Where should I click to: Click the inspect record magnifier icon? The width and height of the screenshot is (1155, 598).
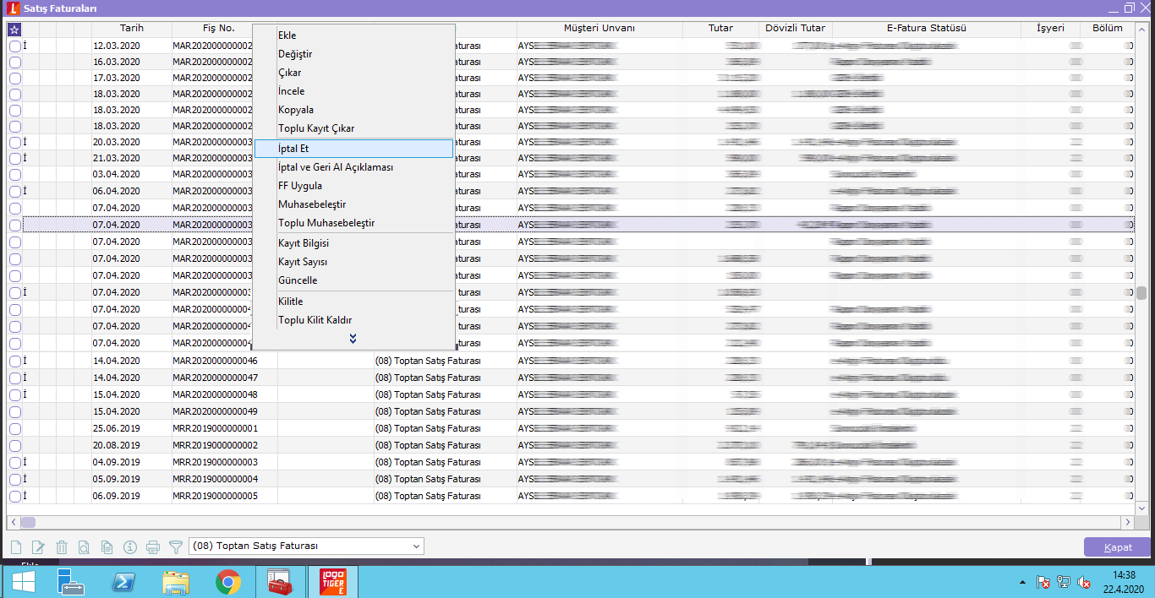click(x=84, y=547)
